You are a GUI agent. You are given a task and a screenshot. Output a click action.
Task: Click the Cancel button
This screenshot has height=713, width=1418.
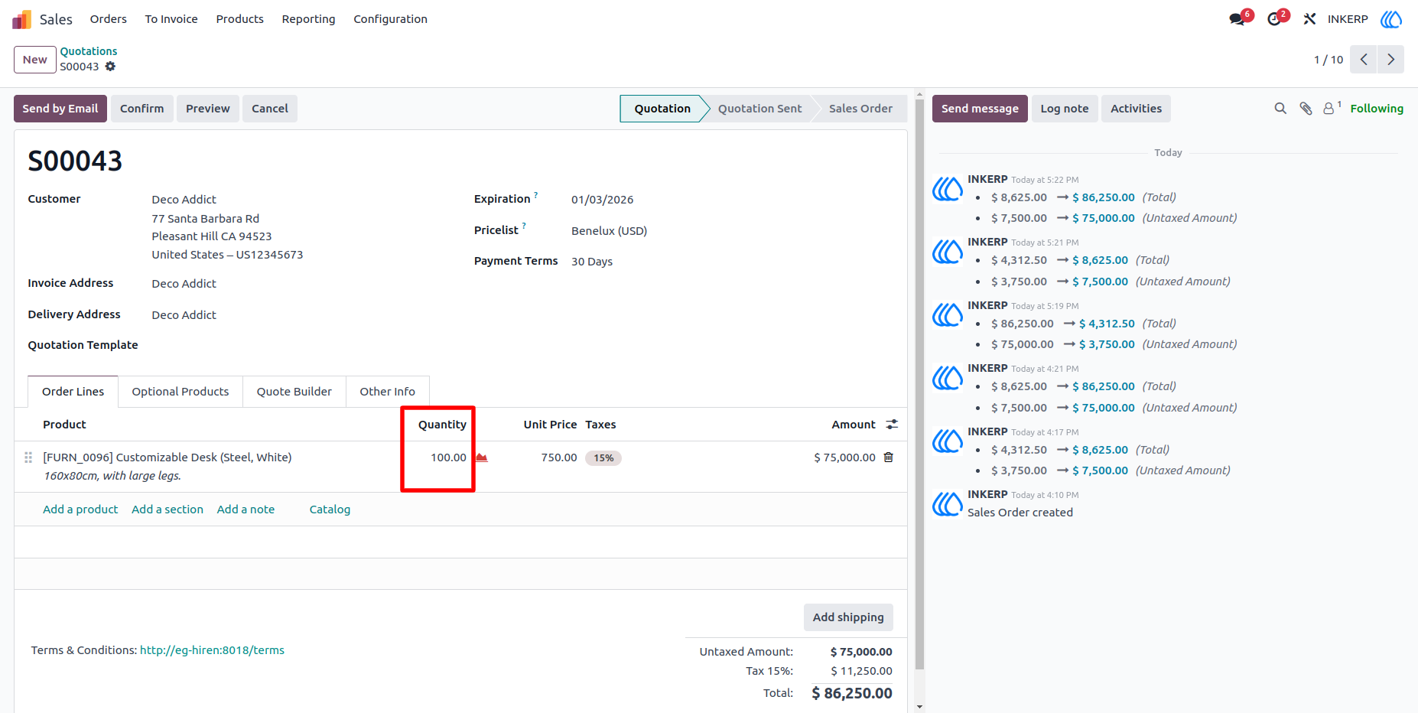pyautogui.click(x=270, y=109)
